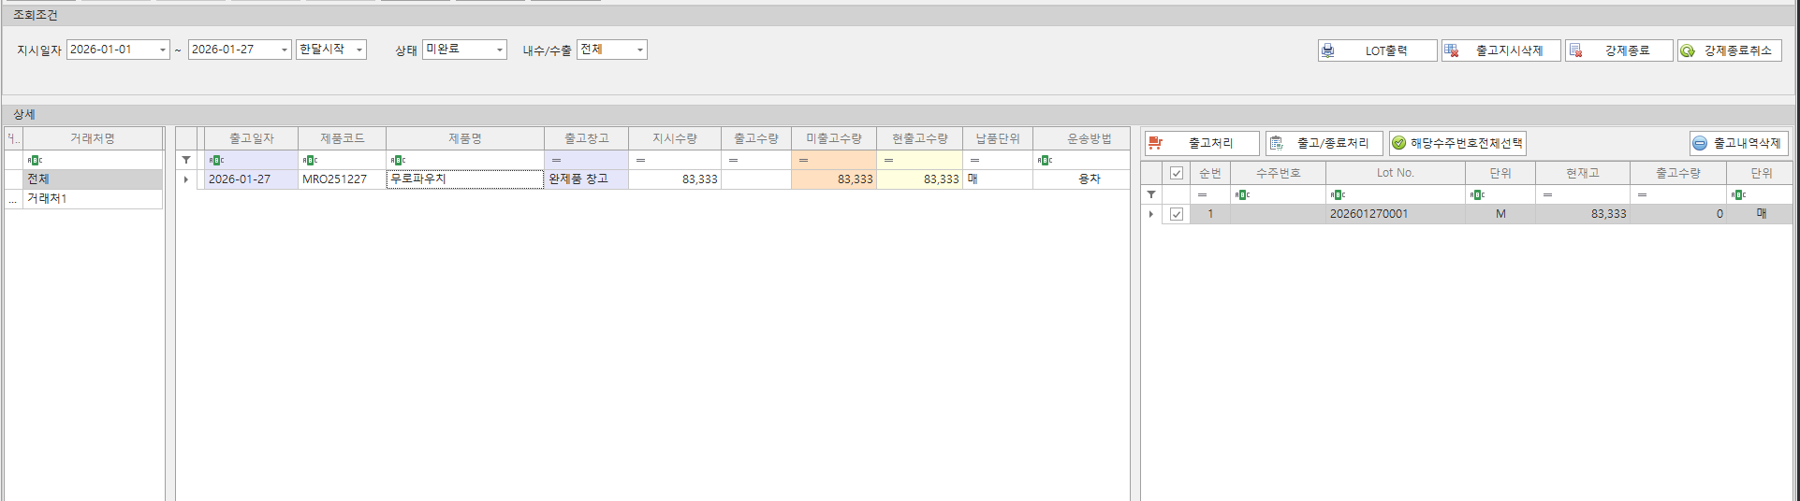Screen dimensions: 1800x501
Task: Click the 현재고 column header
Action: click(1582, 173)
